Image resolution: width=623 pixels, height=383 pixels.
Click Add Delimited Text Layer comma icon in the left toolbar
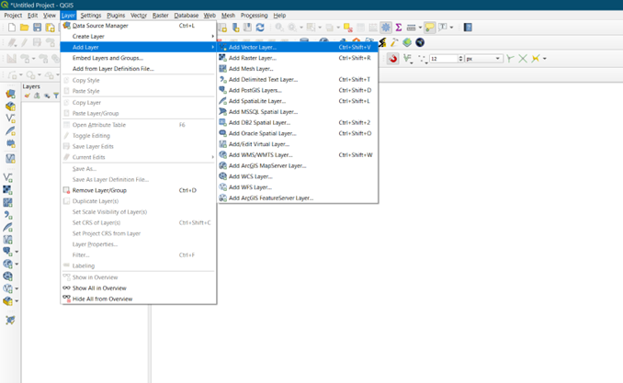pyautogui.click(x=8, y=215)
